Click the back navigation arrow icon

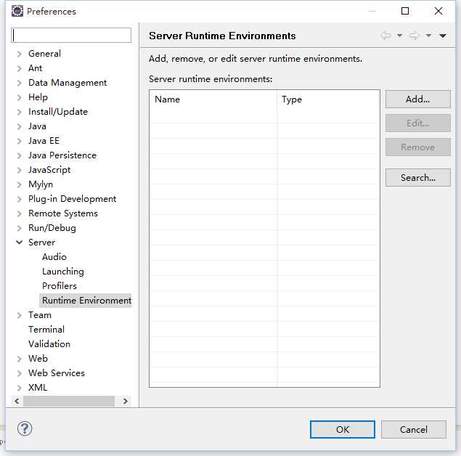click(x=385, y=36)
